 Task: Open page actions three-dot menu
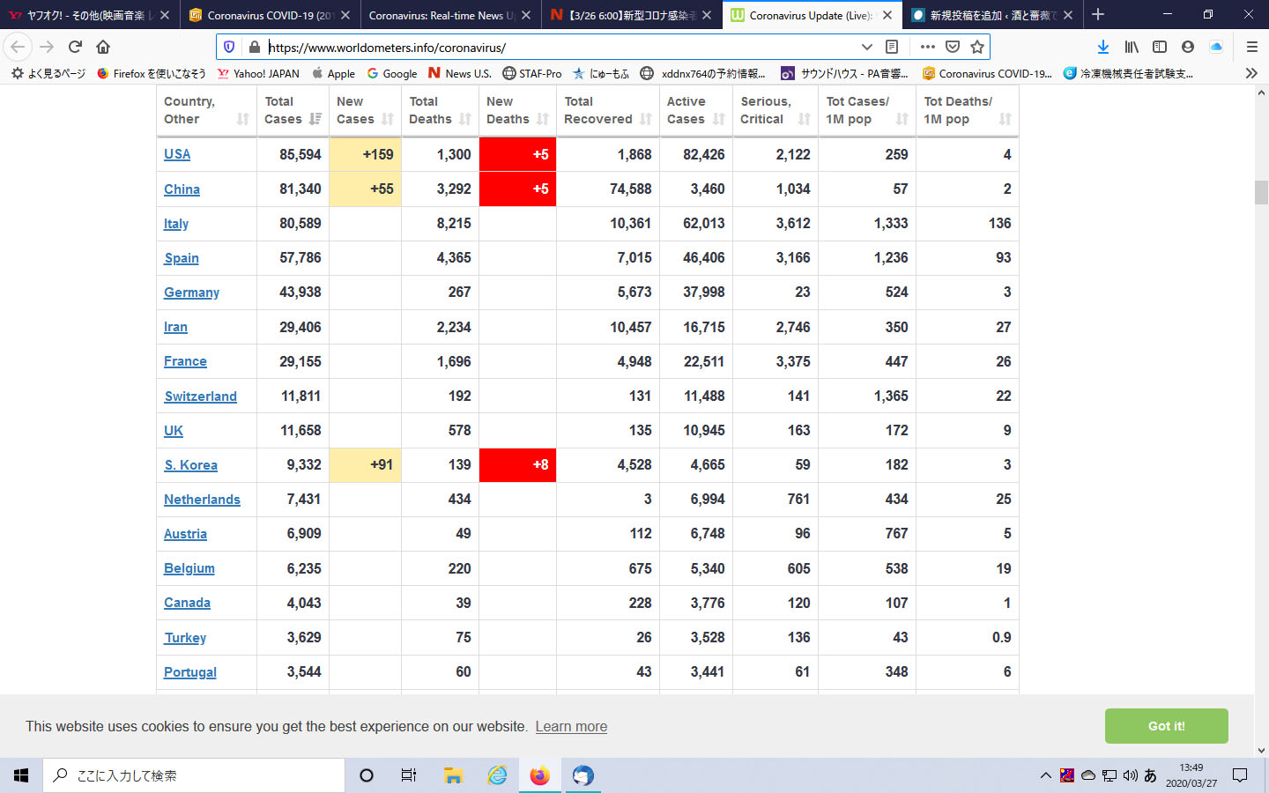pos(927,47)
